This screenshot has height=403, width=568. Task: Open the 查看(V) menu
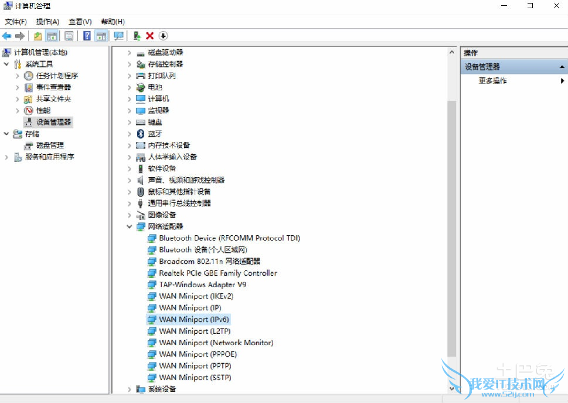[80, 22]
